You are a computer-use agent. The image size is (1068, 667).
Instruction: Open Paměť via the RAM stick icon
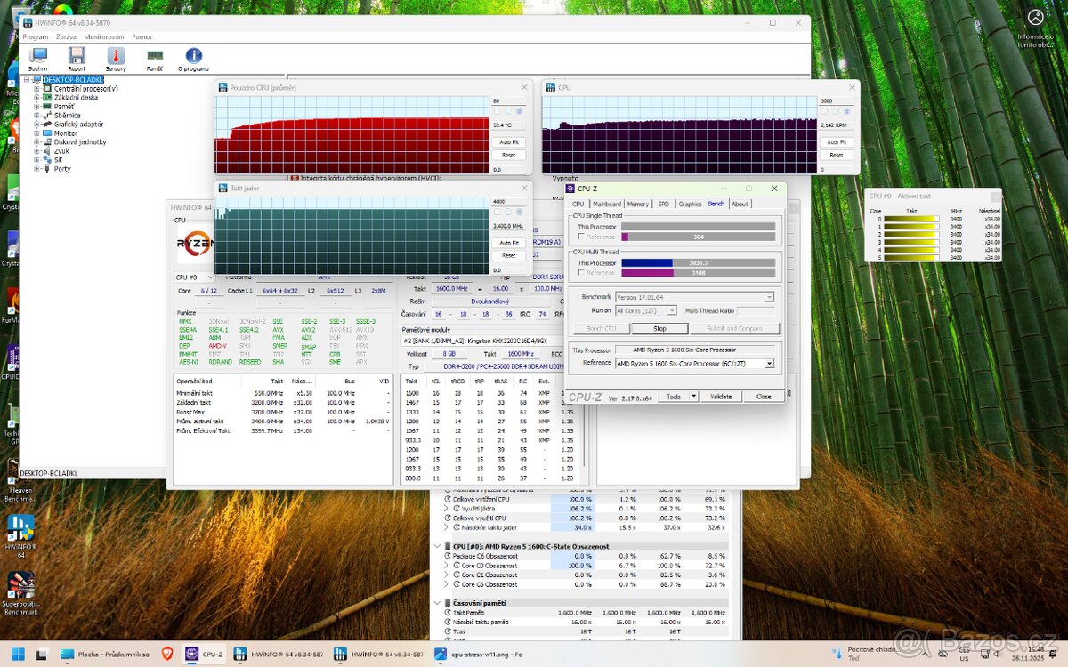155,57
